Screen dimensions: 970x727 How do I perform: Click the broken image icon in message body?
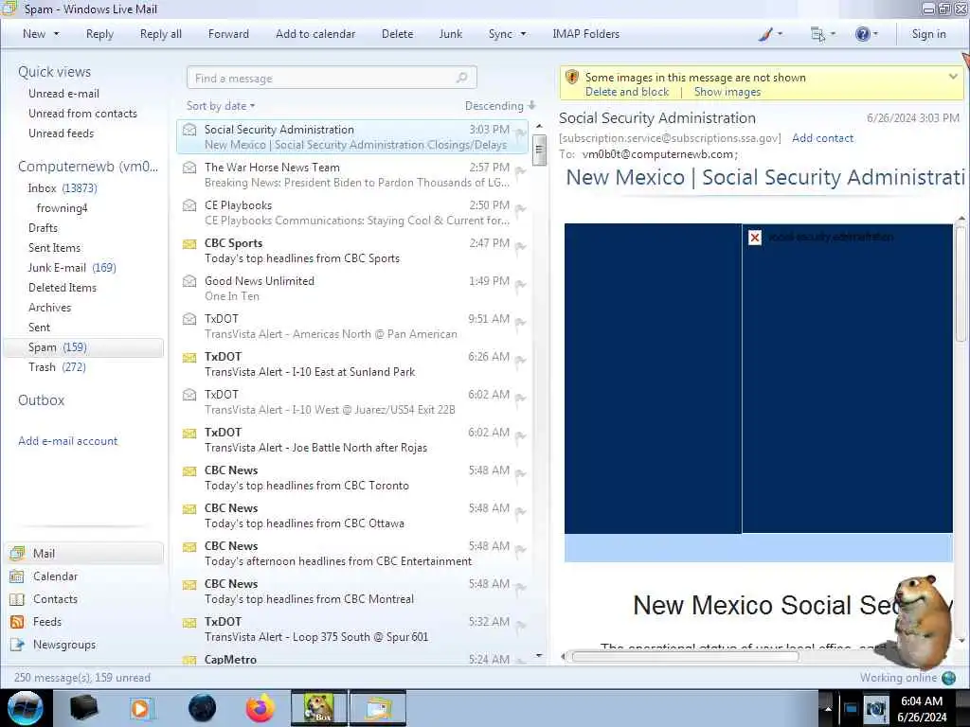[755, 238]
